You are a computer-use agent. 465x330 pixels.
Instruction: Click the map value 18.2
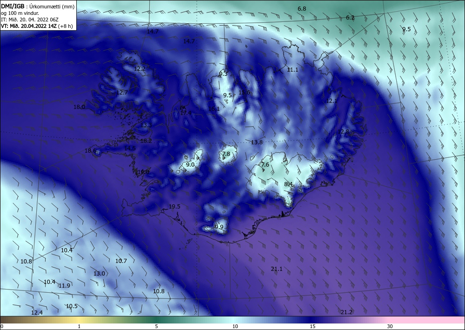coord(146,141)
